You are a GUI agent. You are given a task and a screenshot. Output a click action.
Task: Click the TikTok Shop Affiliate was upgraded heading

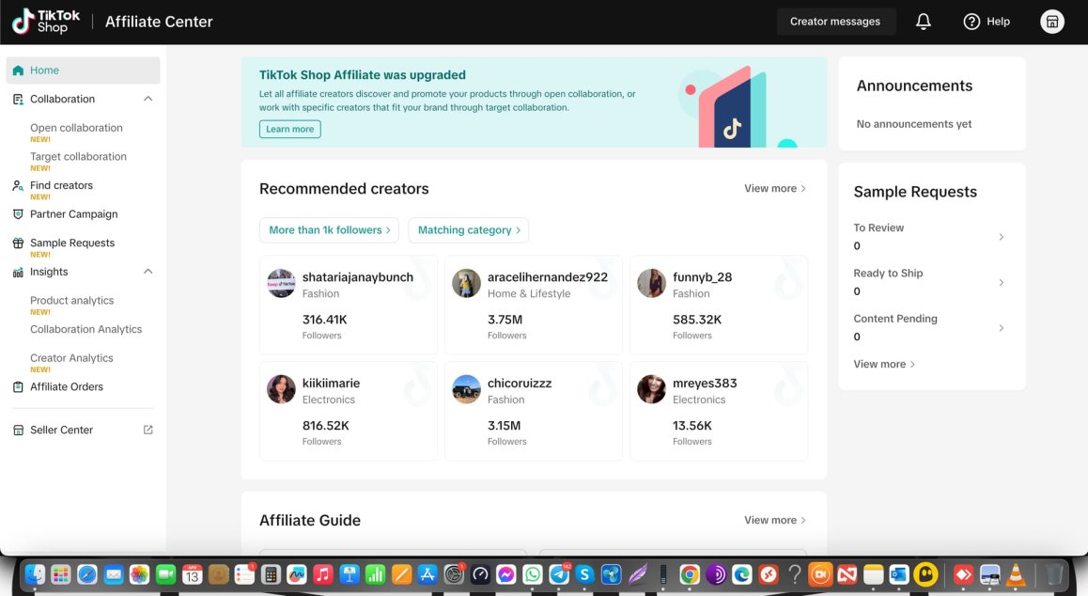click(x=363, y=75)
